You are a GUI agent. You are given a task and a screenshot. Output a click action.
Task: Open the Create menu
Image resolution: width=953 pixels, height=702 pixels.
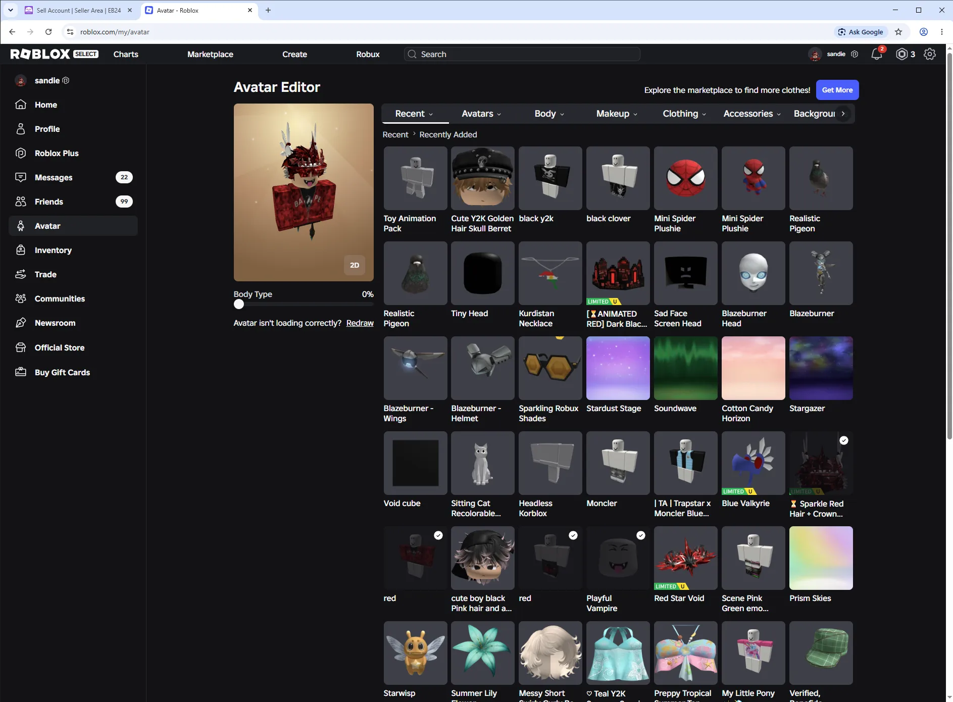294,54
